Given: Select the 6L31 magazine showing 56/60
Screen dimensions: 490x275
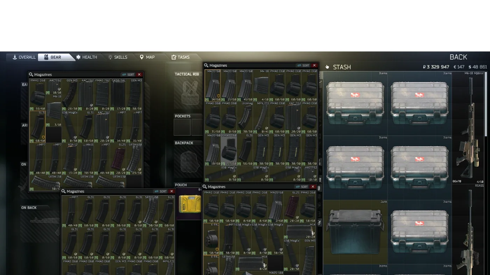Looking at the screenshot, I should (245, 150).
